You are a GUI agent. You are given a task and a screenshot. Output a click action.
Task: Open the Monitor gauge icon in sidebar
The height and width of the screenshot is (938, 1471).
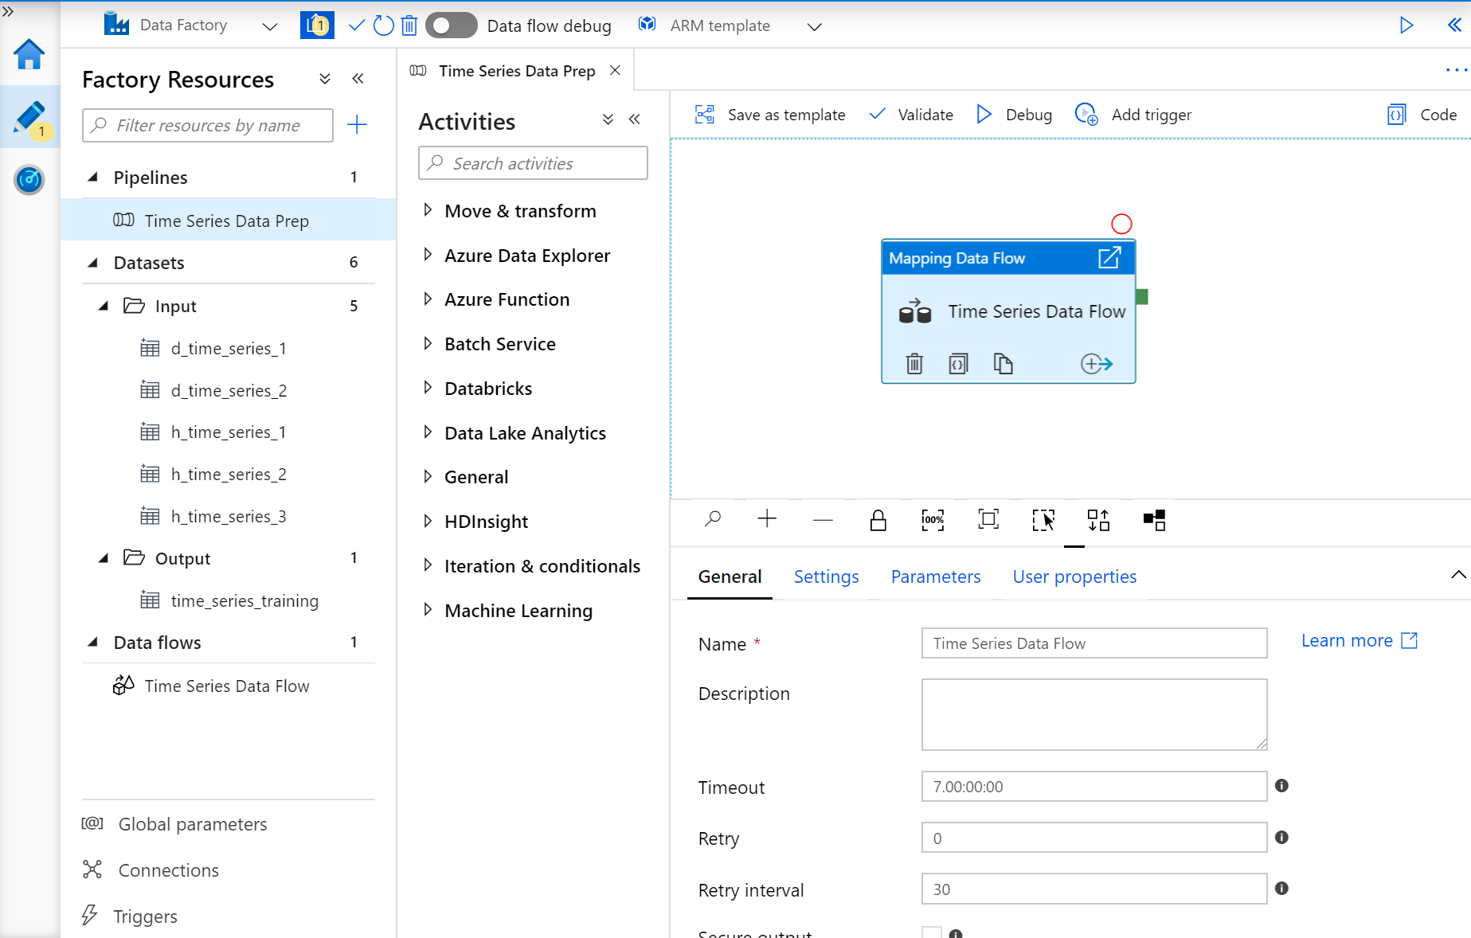29,179
